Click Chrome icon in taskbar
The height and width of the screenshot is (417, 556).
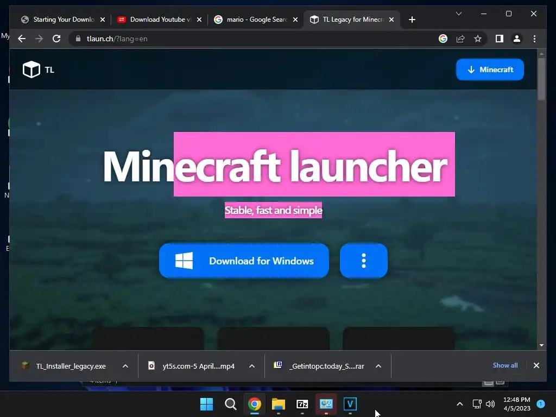[254, 404]
